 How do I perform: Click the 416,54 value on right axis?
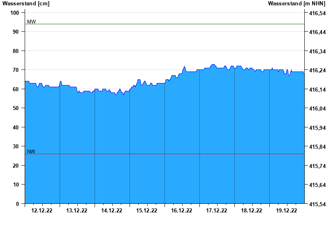[x=317, y=13]
